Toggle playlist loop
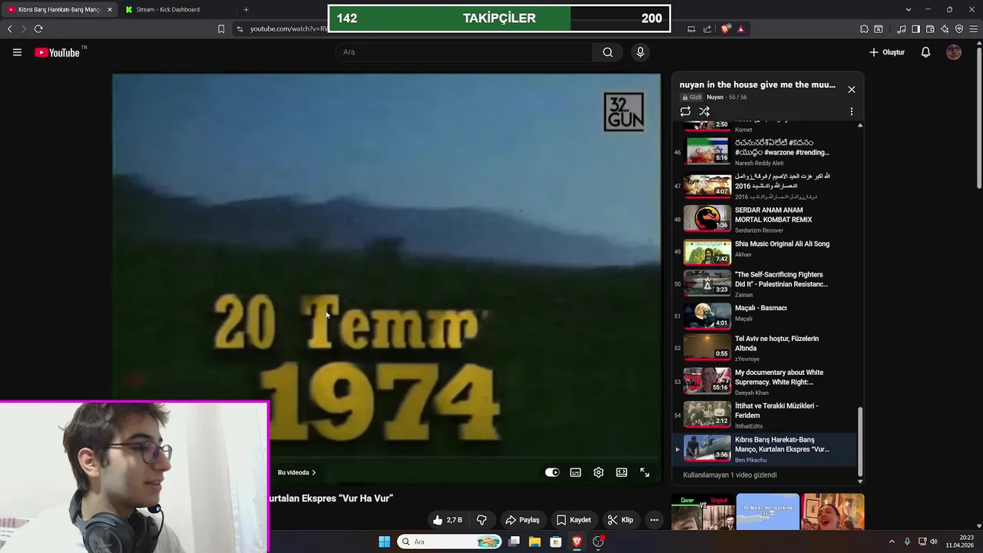Image resolution: width=983 pixels, height=553 pixels. pos(685,111)
